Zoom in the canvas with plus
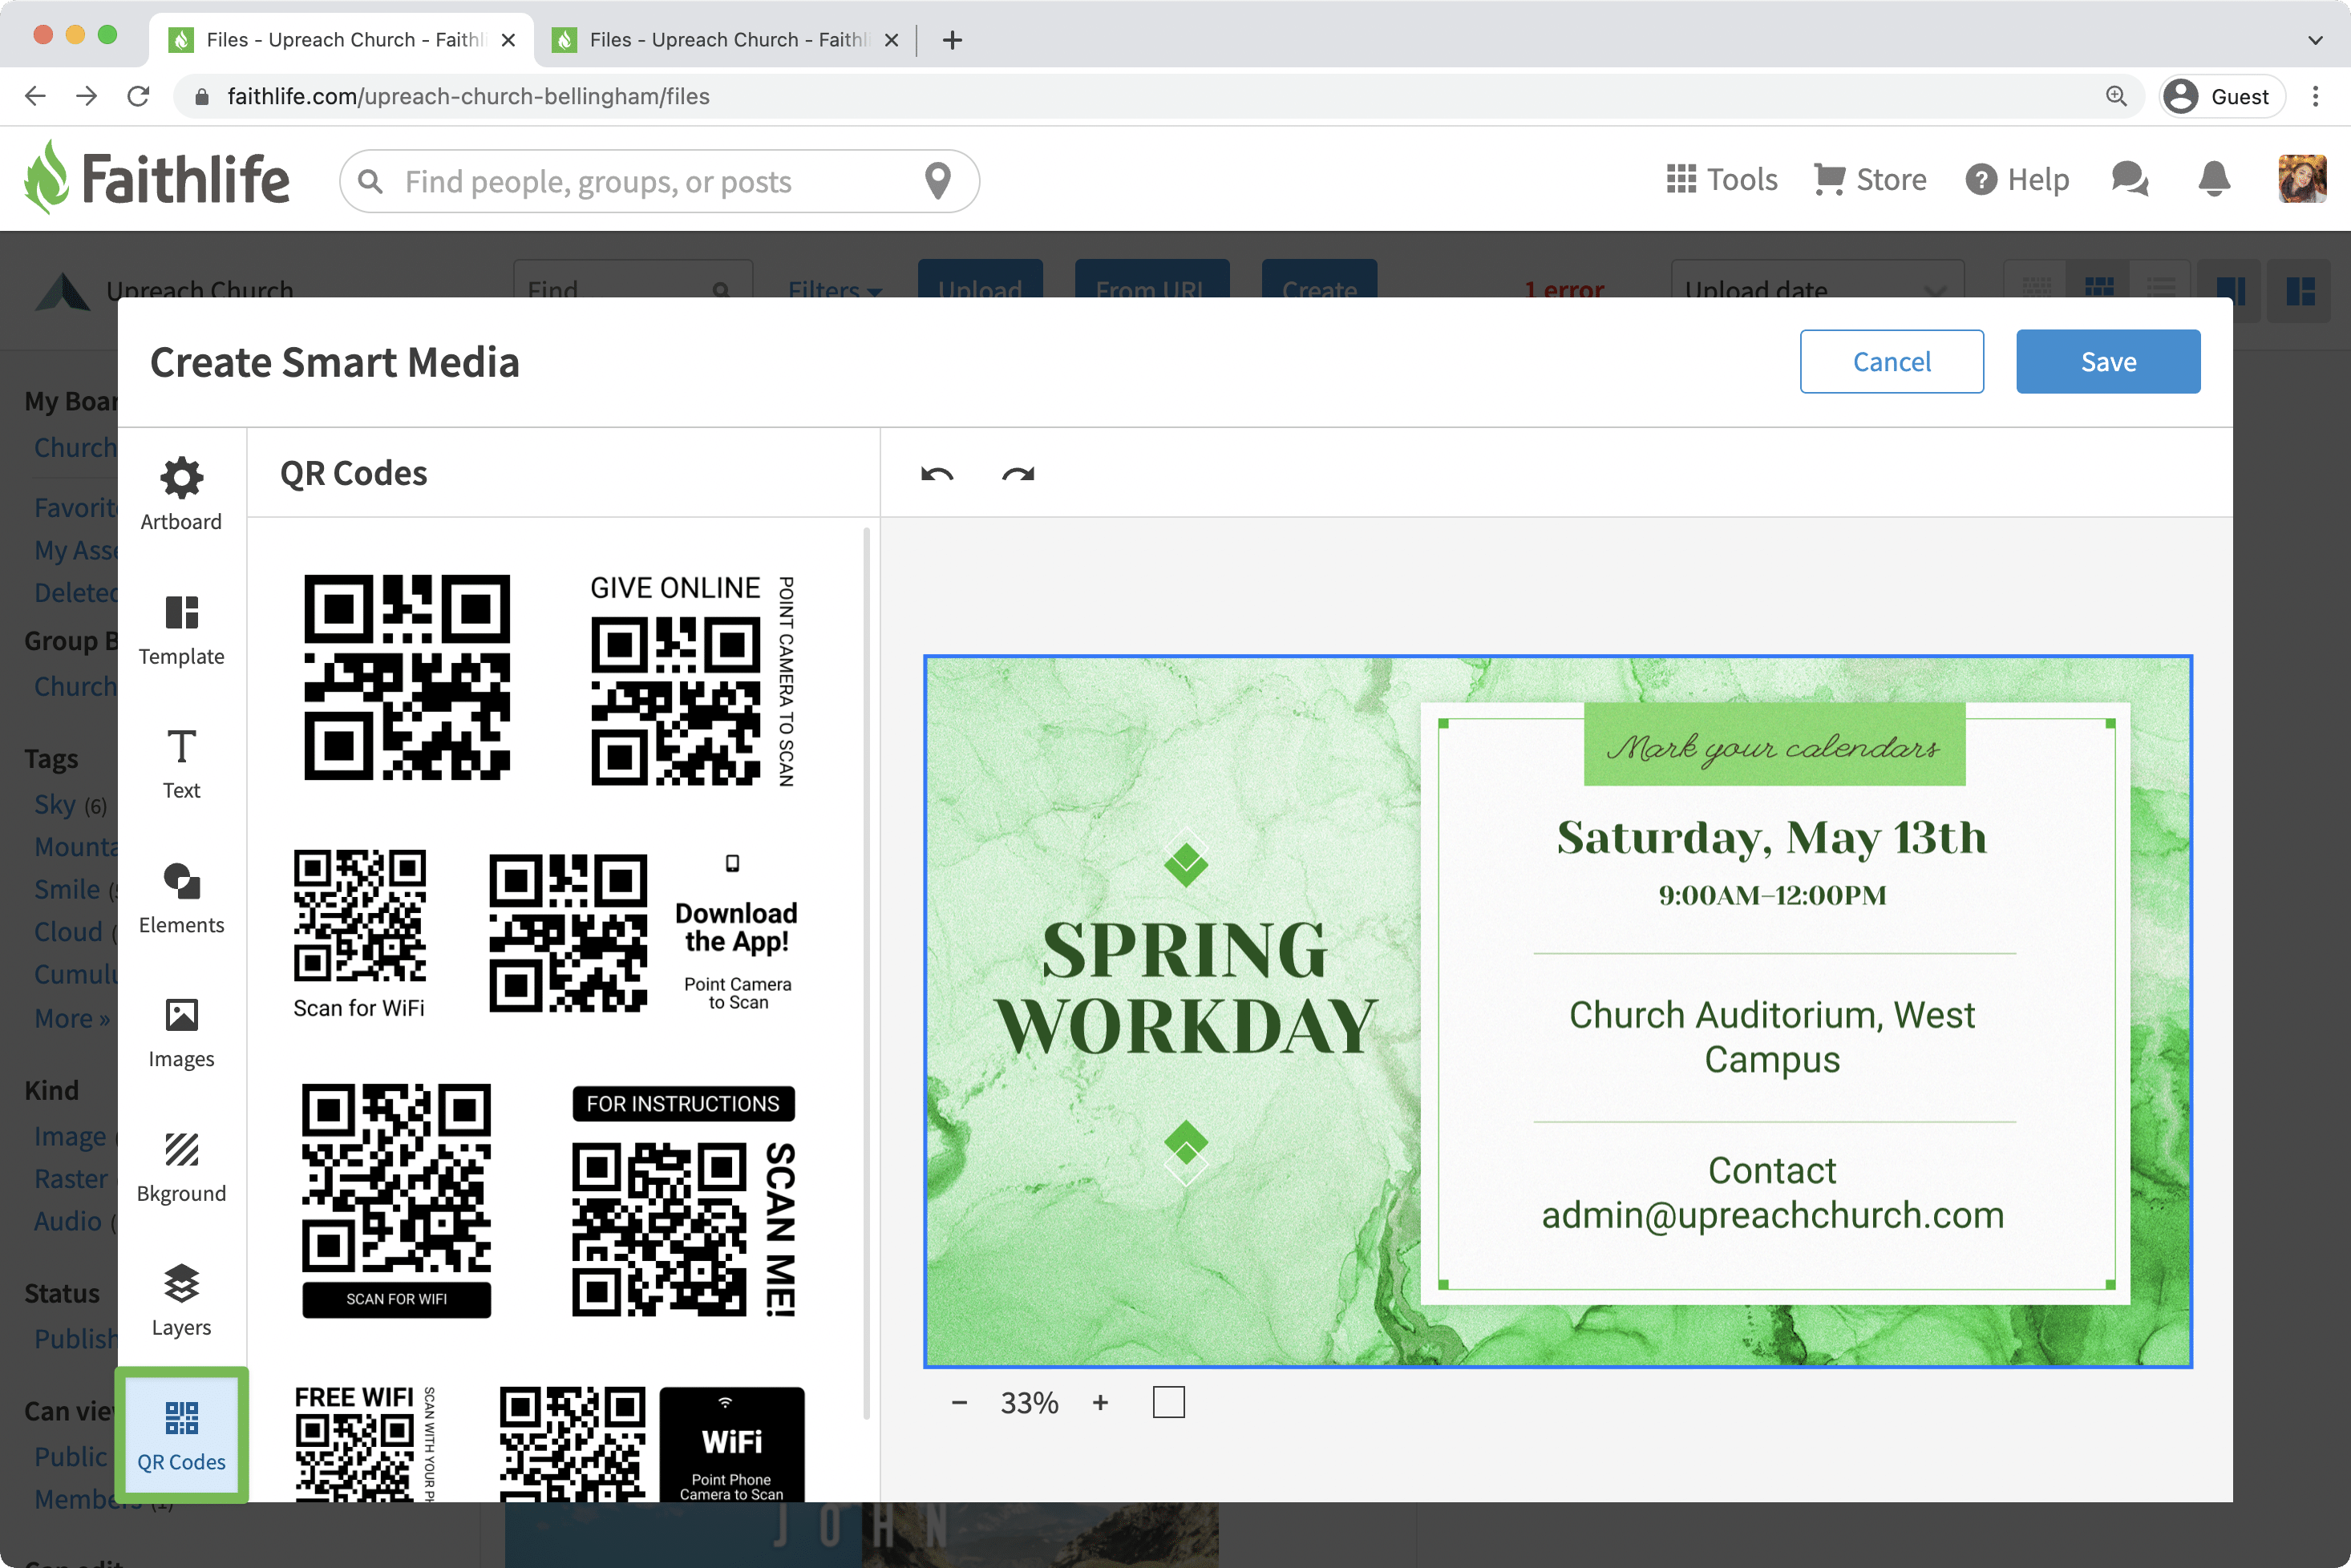 tap(1100, 1402)
